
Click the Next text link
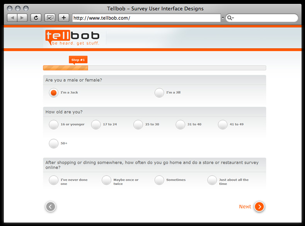pyautogui.click(x=245, y=207)
